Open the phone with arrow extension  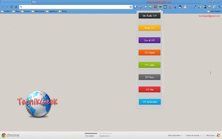point(205,7)
